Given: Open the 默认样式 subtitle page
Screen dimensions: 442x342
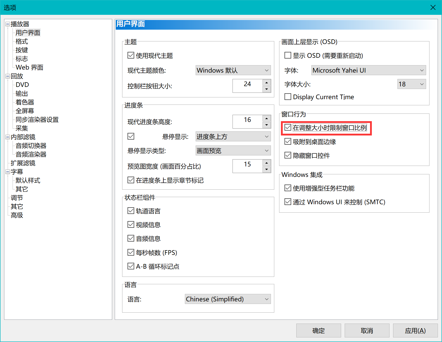Looking at the screenshot, I should tap(28, 180).
